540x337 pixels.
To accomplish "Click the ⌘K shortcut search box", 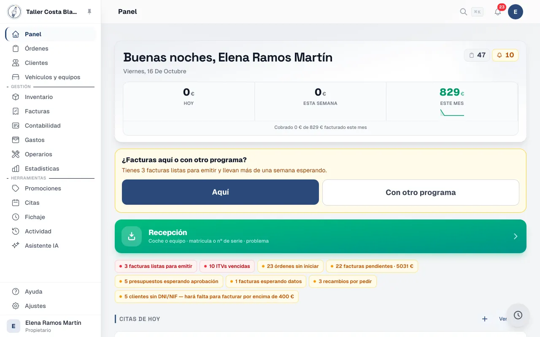I will 478,12.
